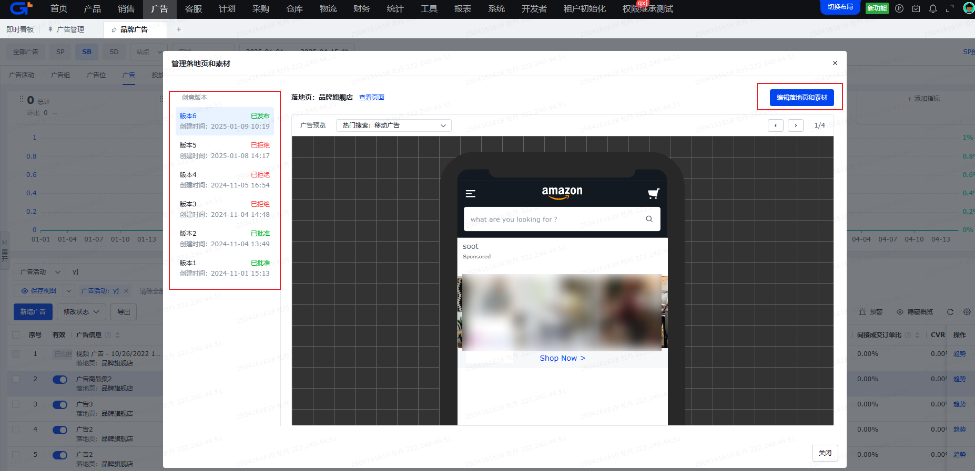
Task: Click the 关闭 button in the dialog
Action: 825,453
